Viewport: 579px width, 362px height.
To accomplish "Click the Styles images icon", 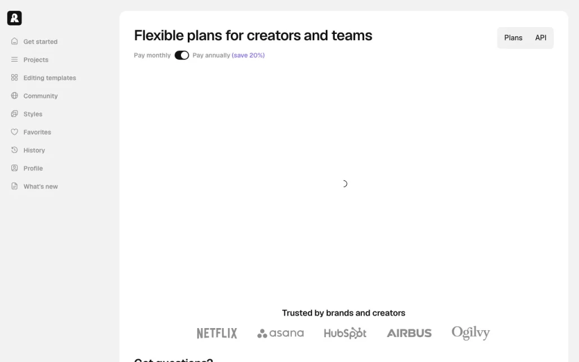I will pyautogui.click(x=14, y=114).
